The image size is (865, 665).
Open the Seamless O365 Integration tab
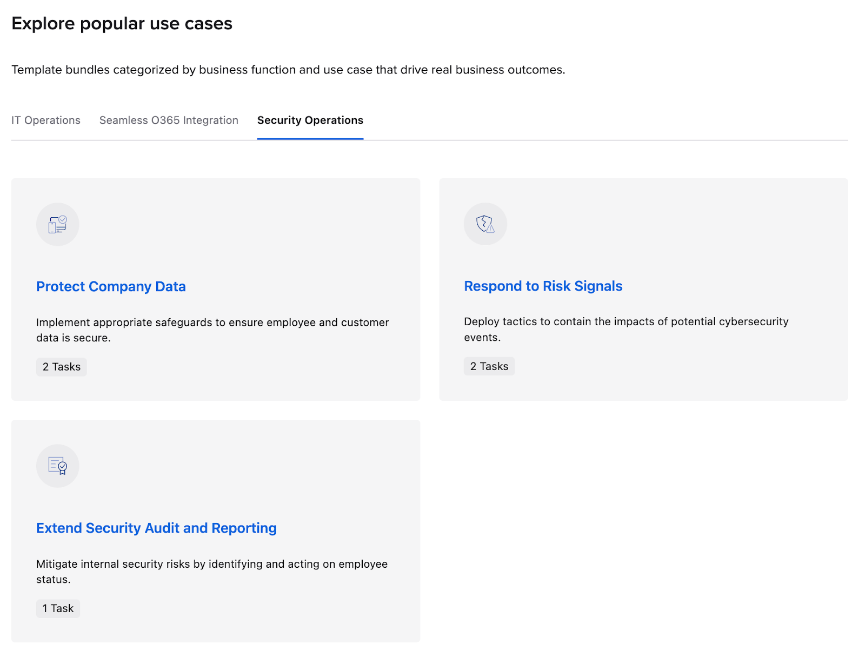click(169, 120)
